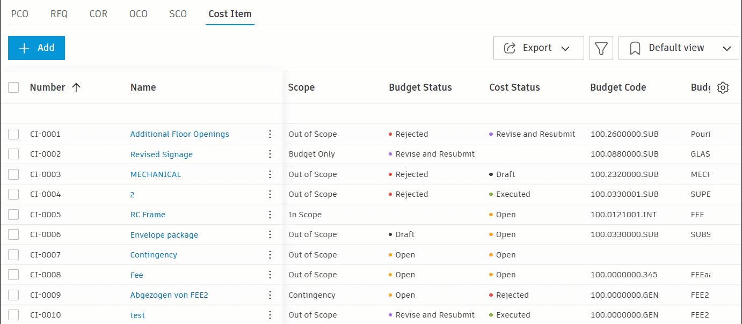Check the box for CI-0001
This screenshot has width=742, height=324.
[x=13, y=134]
